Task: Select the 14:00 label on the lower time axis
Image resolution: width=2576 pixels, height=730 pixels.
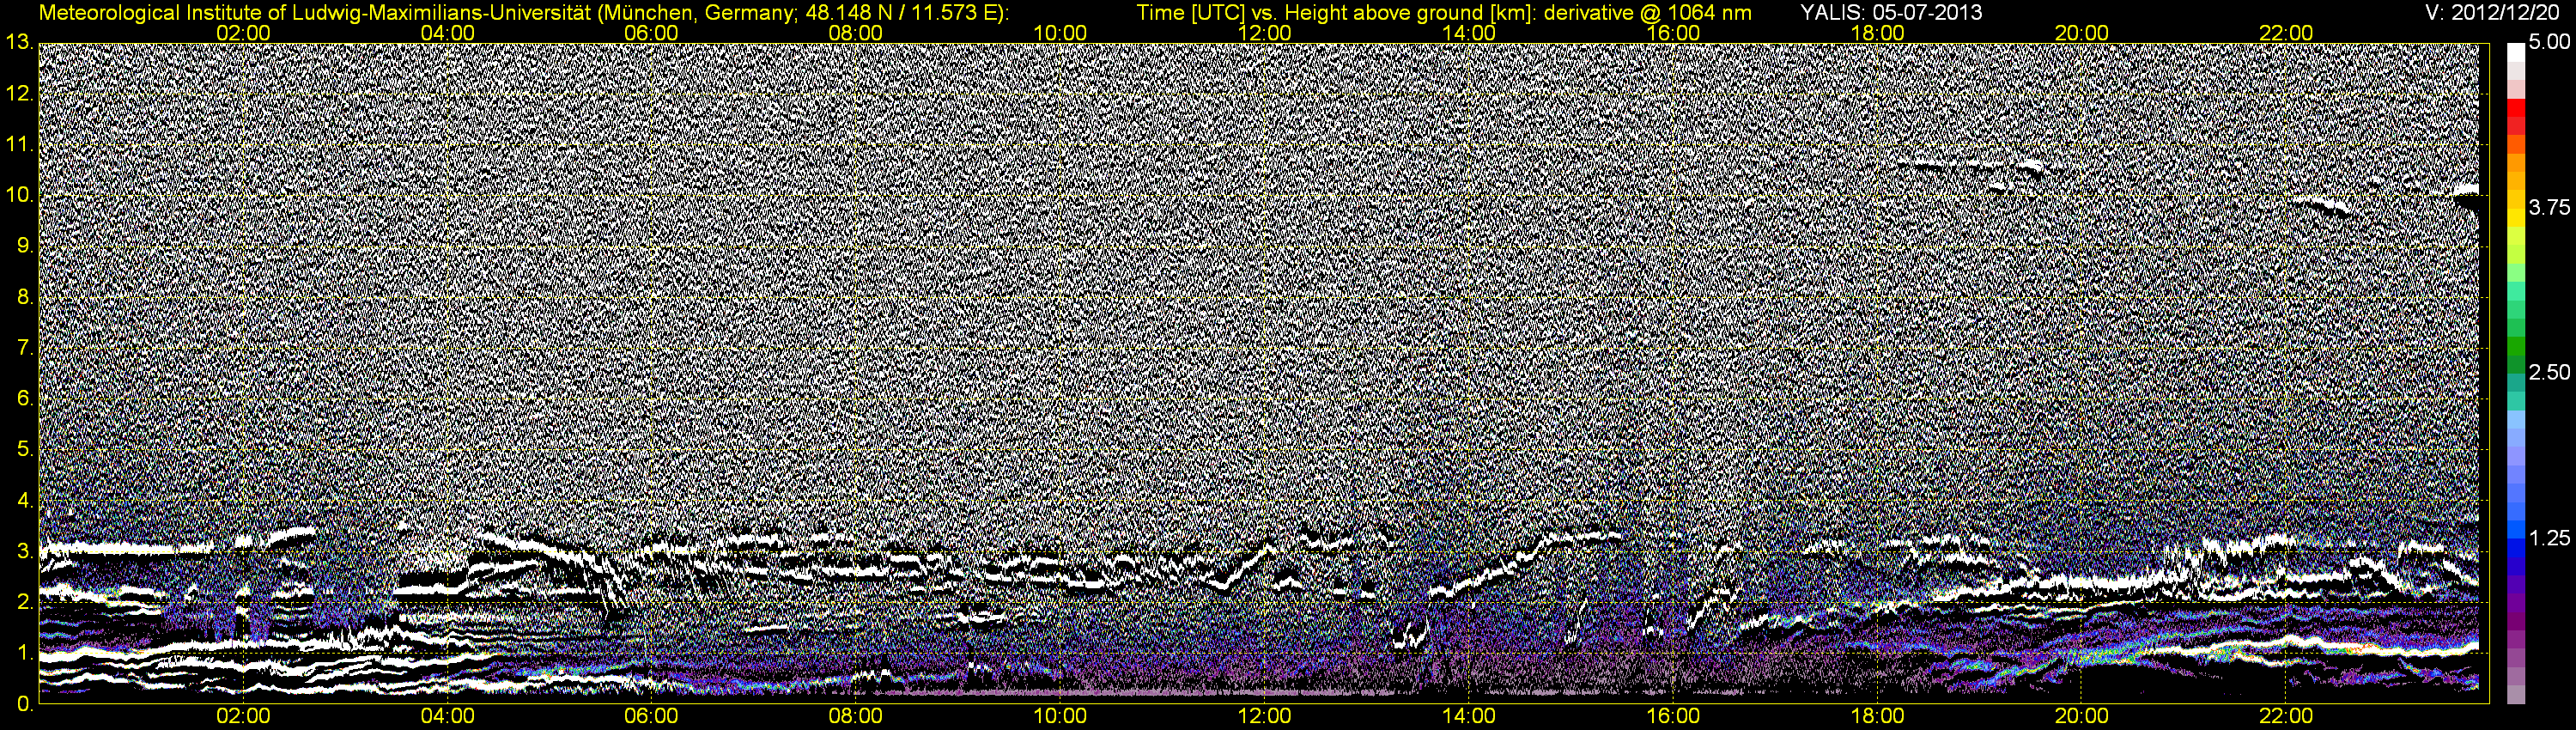Action: pyautogui.click(x=1469, y=716)
